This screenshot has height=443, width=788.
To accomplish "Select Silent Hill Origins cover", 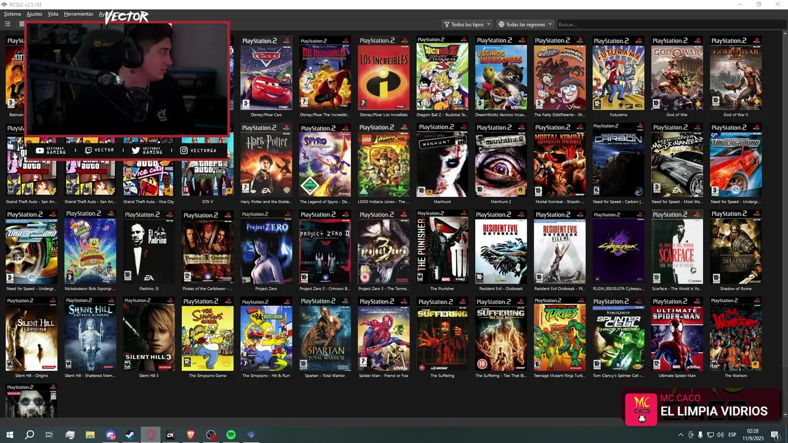I will tap(31, 334).
